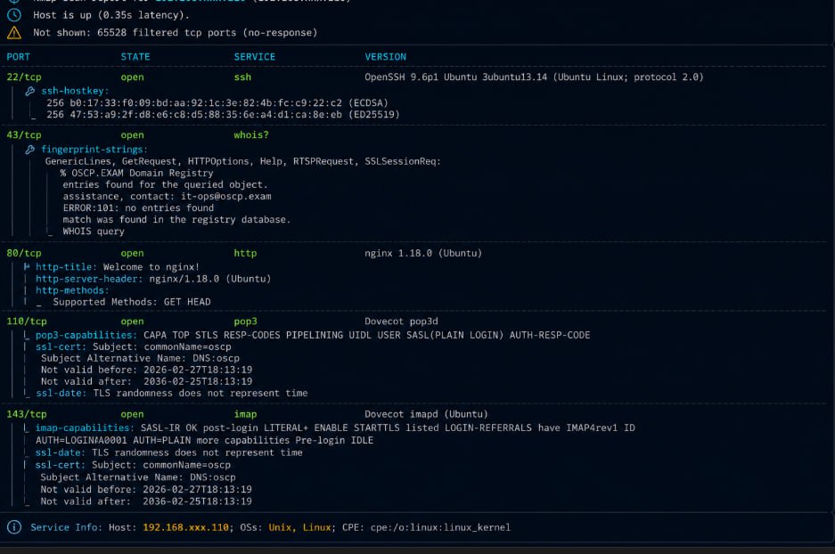Click the Host is up latency line

tap(111, 15)
